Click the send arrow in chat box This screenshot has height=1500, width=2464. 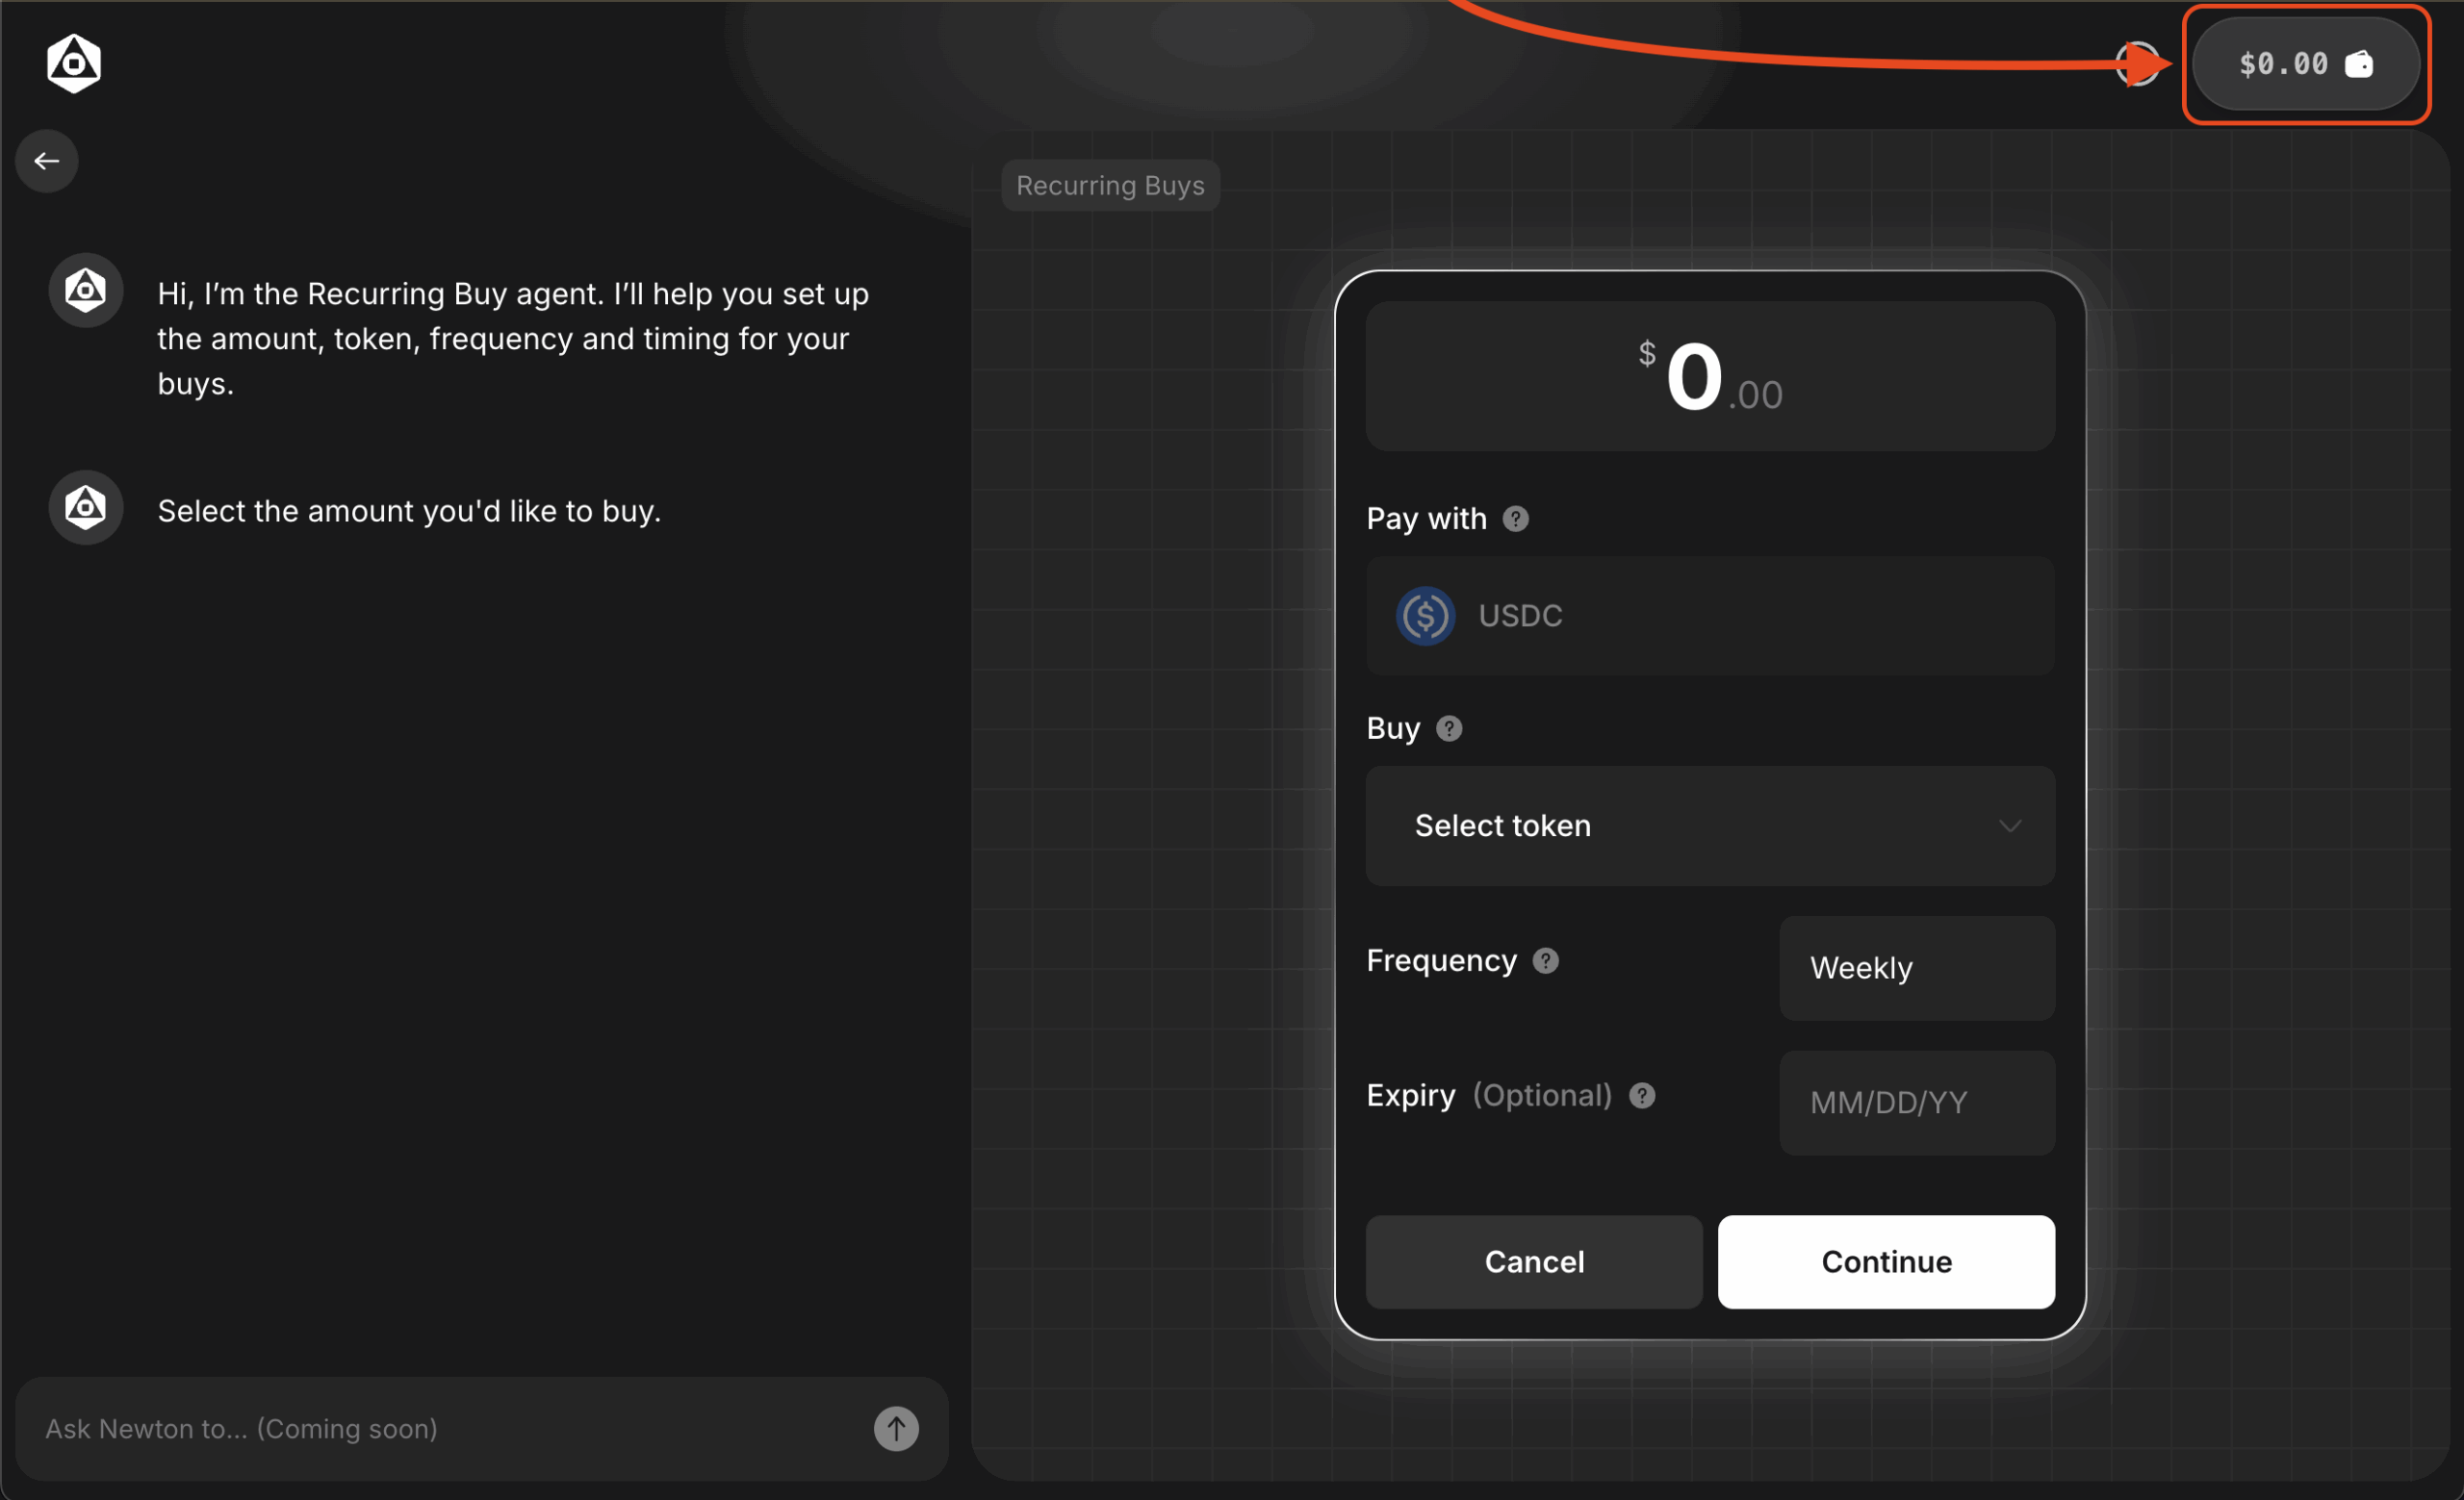coord(896,1428)
